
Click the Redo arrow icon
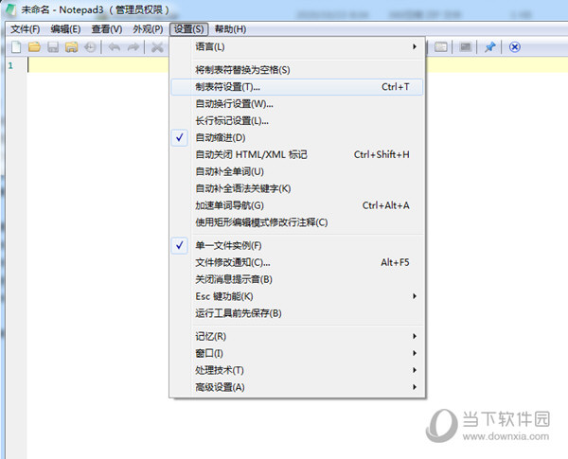[x=133, y=47]
